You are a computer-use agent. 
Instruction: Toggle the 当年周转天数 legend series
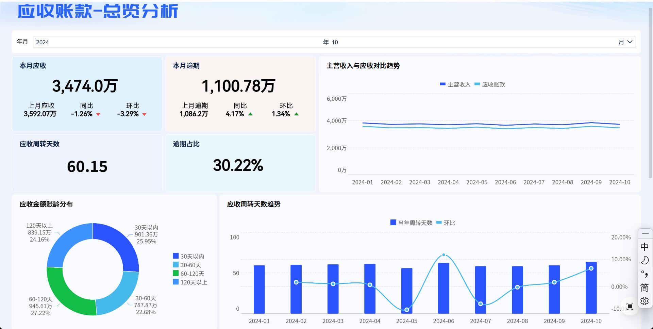point(411,223)
